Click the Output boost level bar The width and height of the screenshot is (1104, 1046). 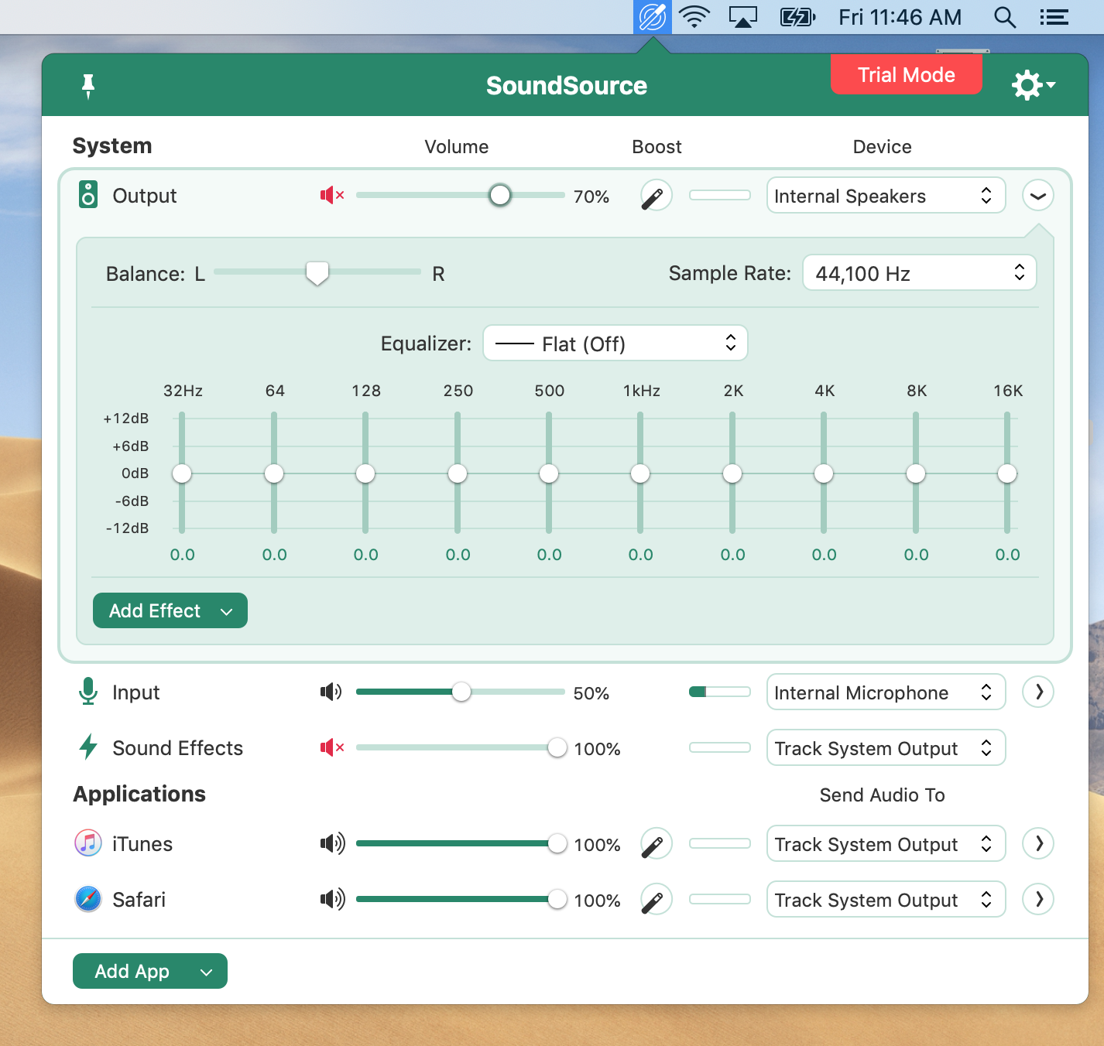pos(720,195)
